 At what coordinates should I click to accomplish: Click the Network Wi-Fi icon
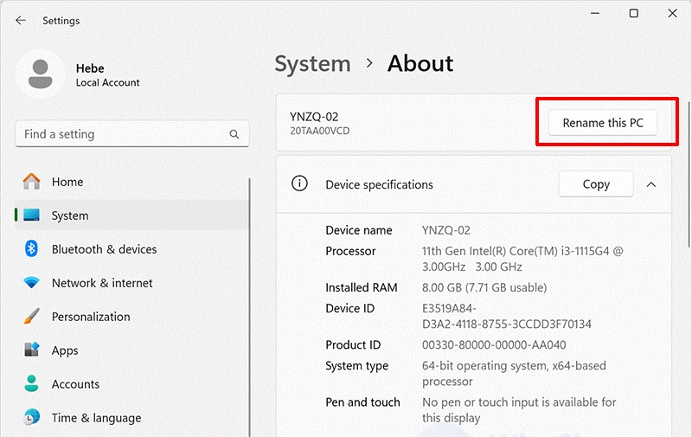pos(31,282)
